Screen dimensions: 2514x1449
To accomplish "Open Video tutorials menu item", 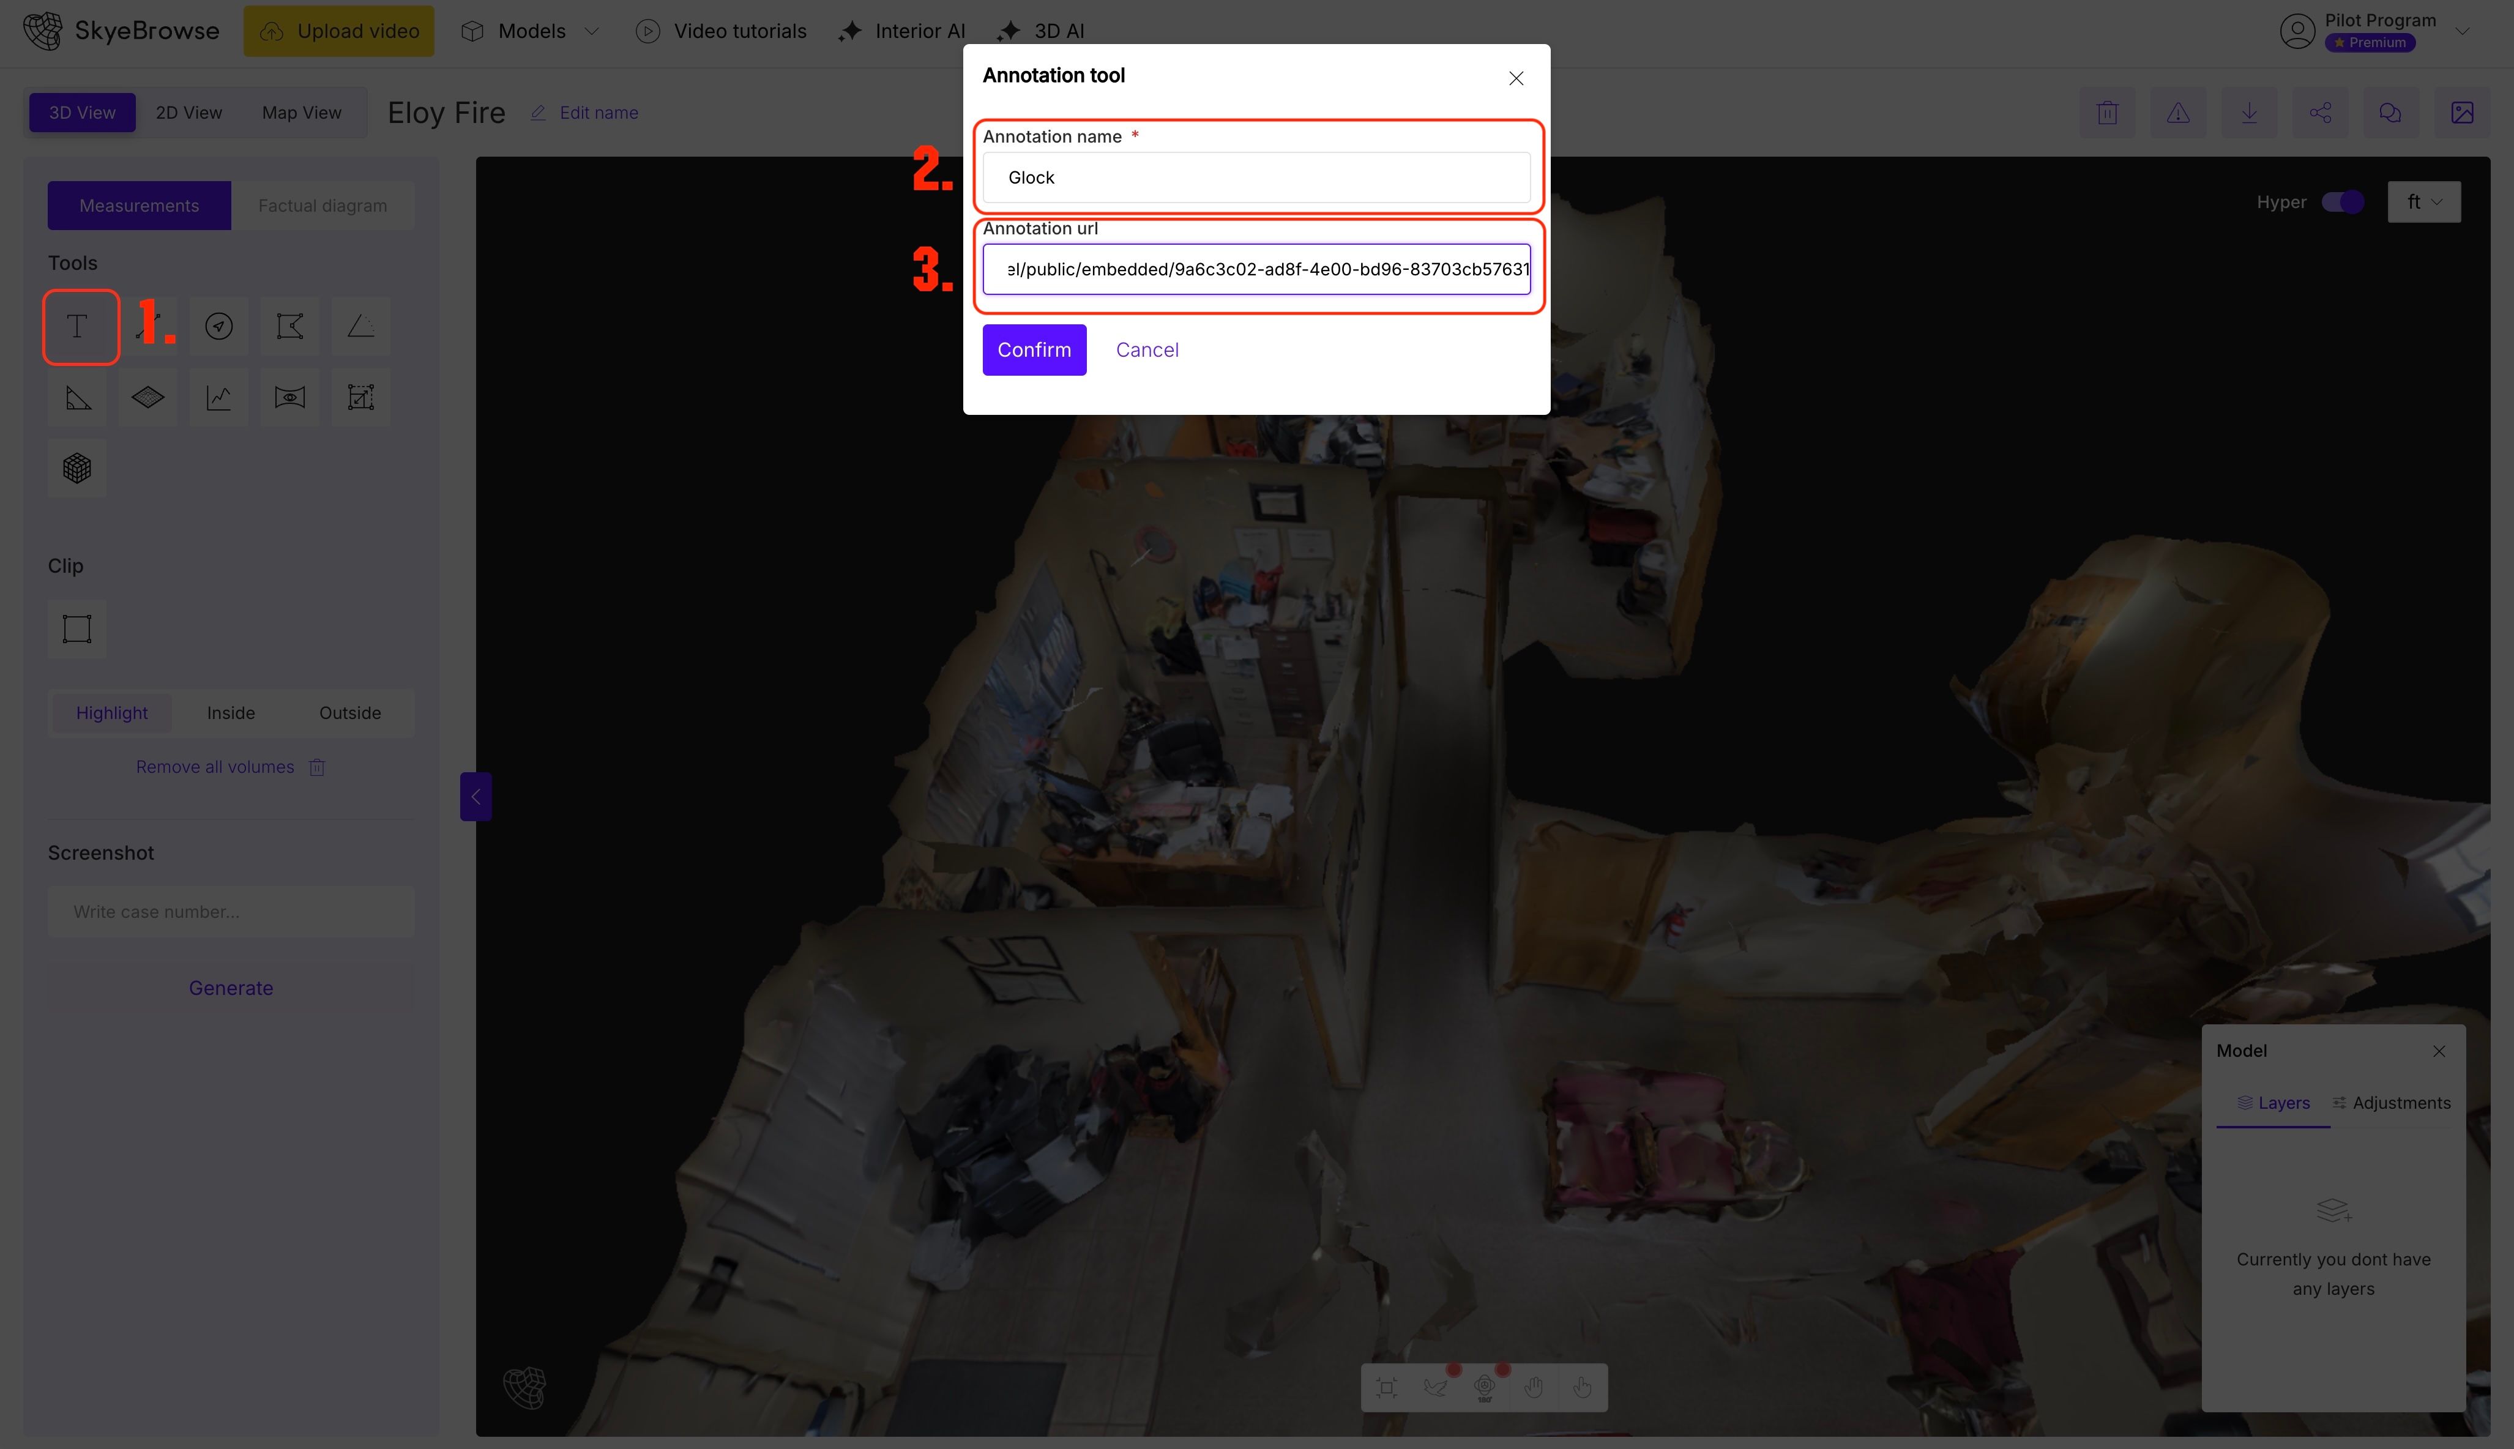I will [x=722, y=31].
